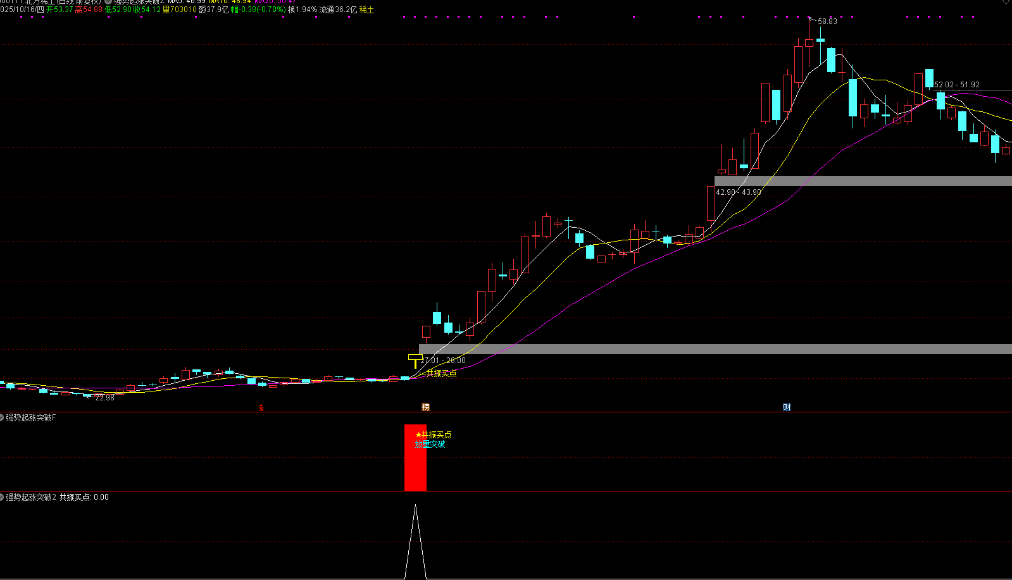Click the red signal bar in indicator panel
1012x580 pixels.
[415, 457]
